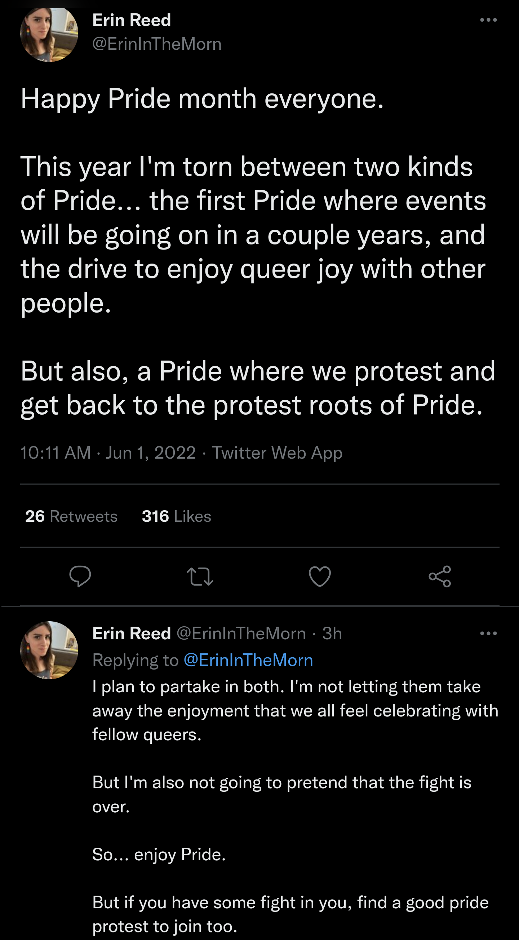The image size is (519, 940).
Task: Click the reply speech bubble icon
Action: [80, 576]
